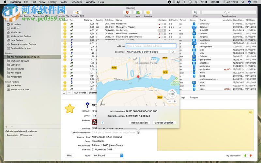Select Micro Zilver "haven" cache row

tap(159, 27)
